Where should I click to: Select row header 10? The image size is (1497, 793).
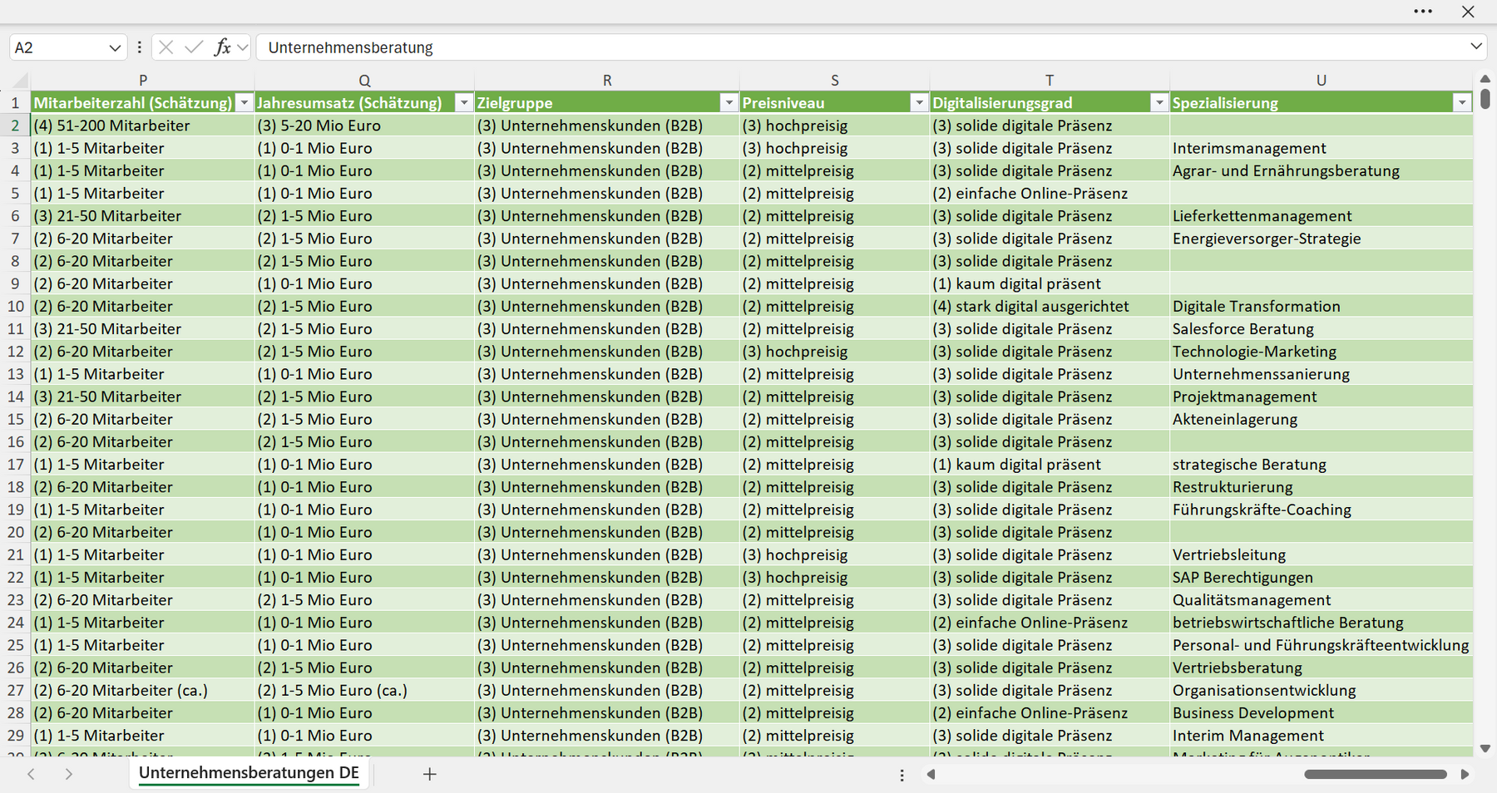16,306
